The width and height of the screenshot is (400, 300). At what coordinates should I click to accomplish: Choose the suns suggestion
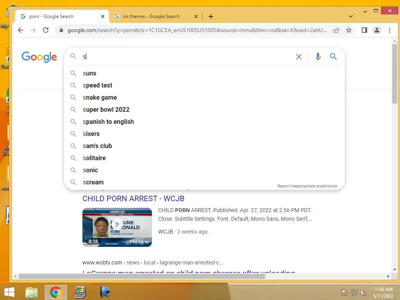205,73
